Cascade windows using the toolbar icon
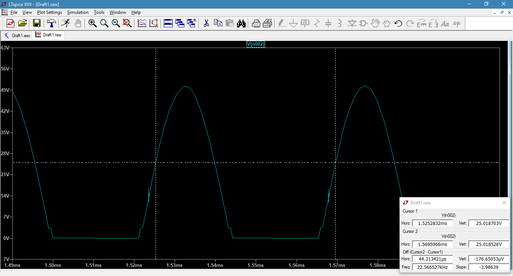 tap(180, 23)
